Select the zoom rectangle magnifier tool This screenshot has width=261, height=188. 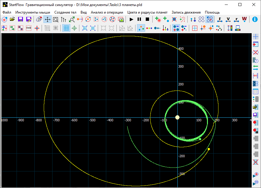pos(56,20)
